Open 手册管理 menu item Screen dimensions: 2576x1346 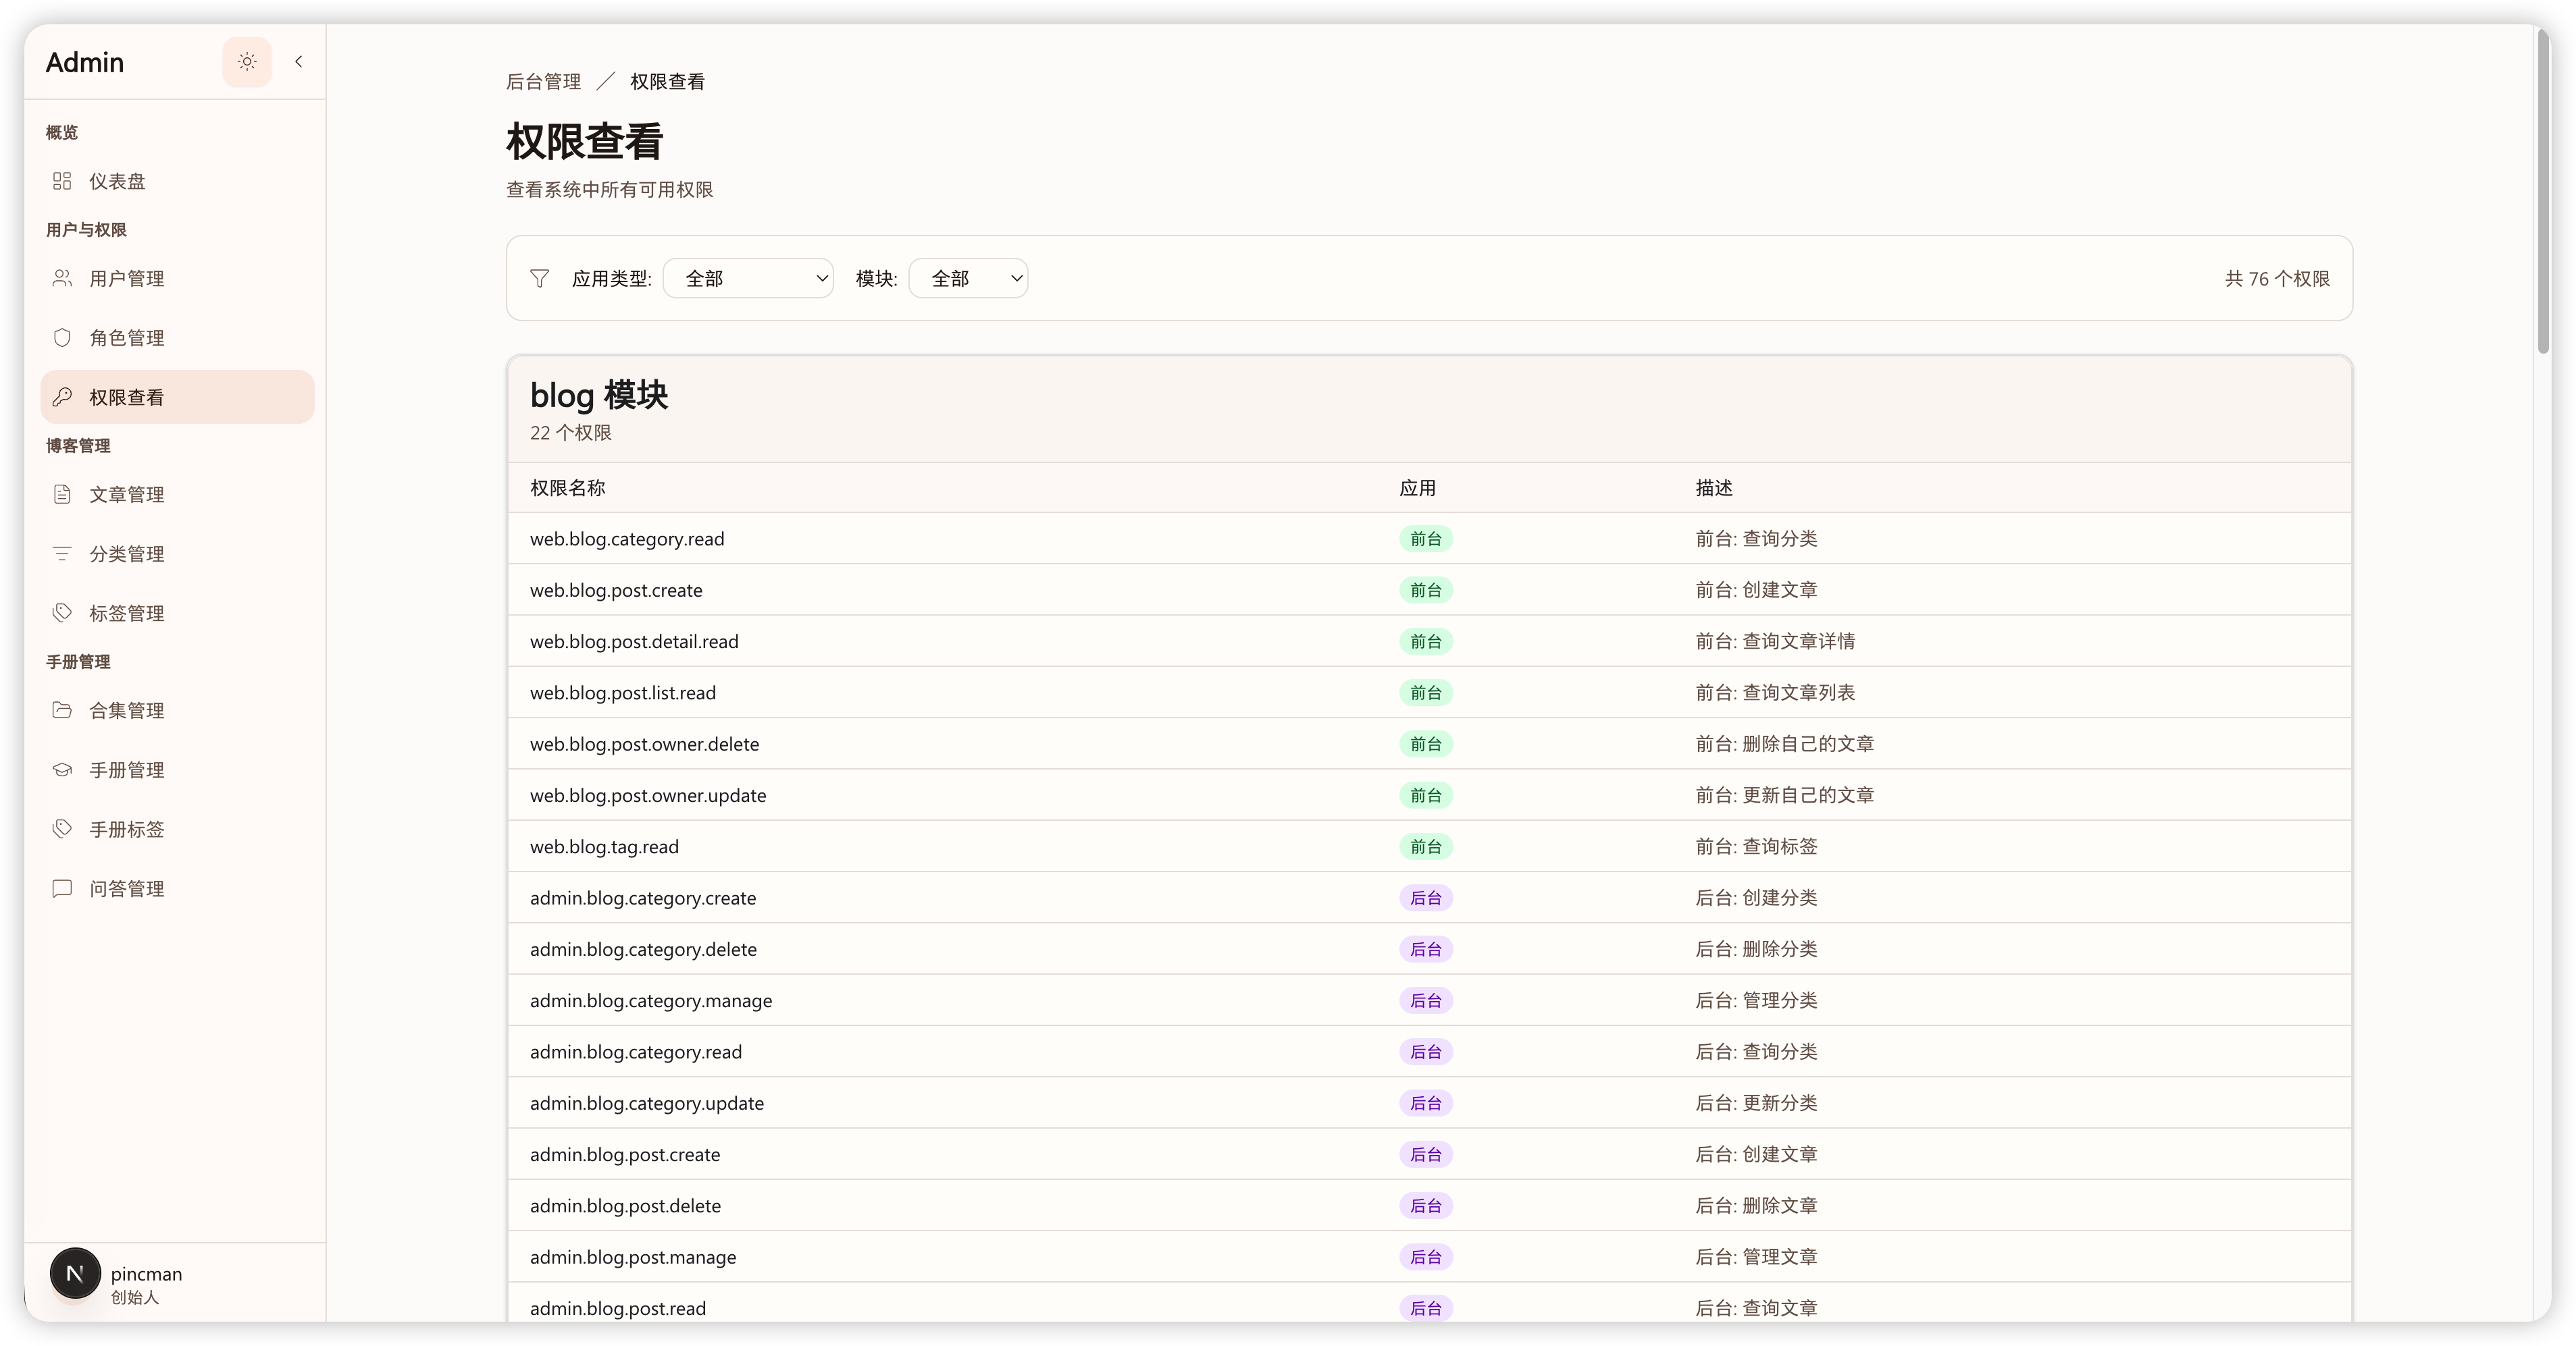point(127,770)
